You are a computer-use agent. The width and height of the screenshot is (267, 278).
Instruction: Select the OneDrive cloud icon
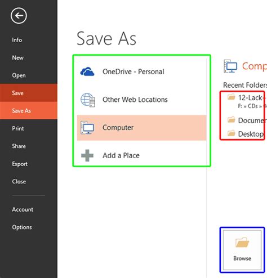(87, 71)
